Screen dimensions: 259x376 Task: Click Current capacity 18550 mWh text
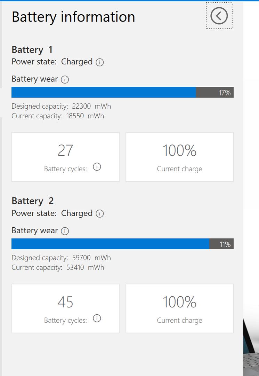tap(58, 116)
